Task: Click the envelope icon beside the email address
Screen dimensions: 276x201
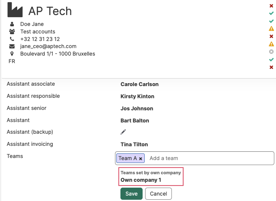Action: tap(12, 46)
